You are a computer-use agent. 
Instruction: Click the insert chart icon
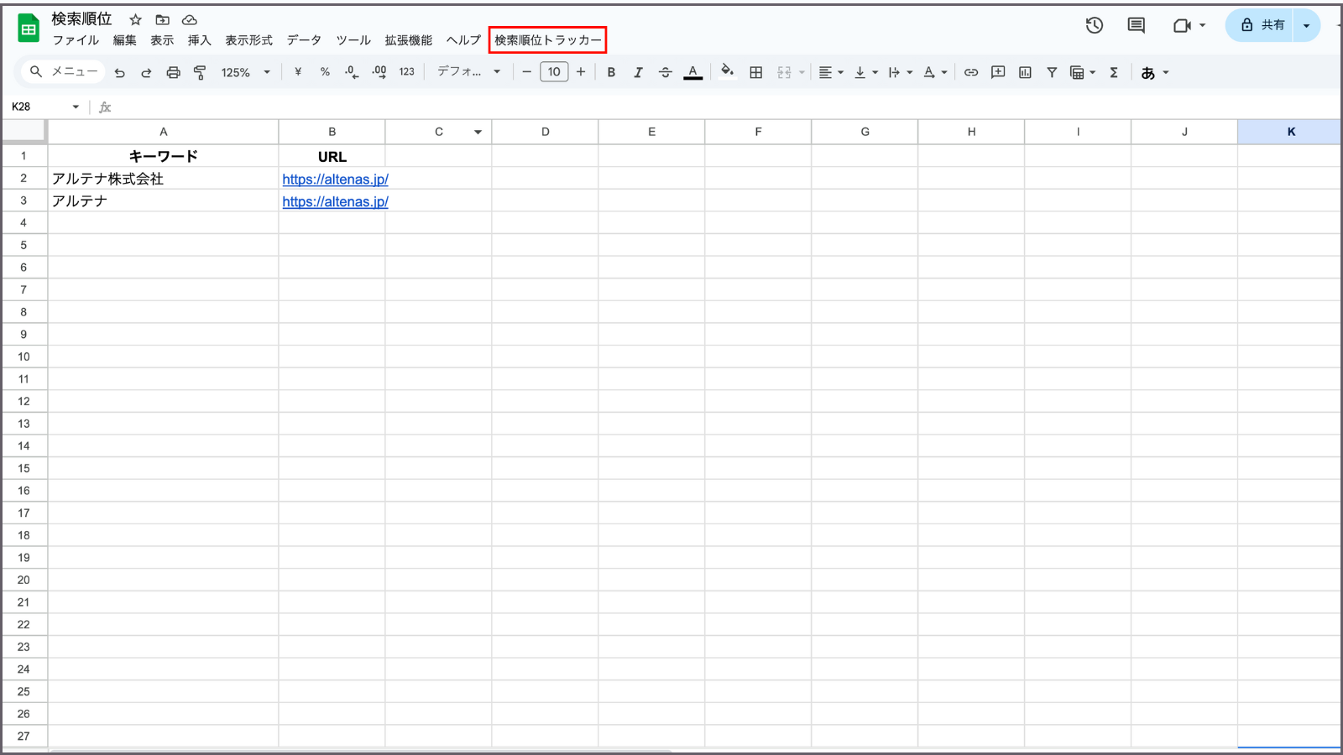click(x=1025, y=73)
